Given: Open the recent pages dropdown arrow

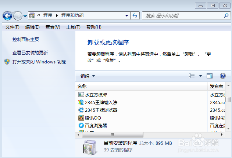Looking at the screenshot, I should (x=25, y=16).
